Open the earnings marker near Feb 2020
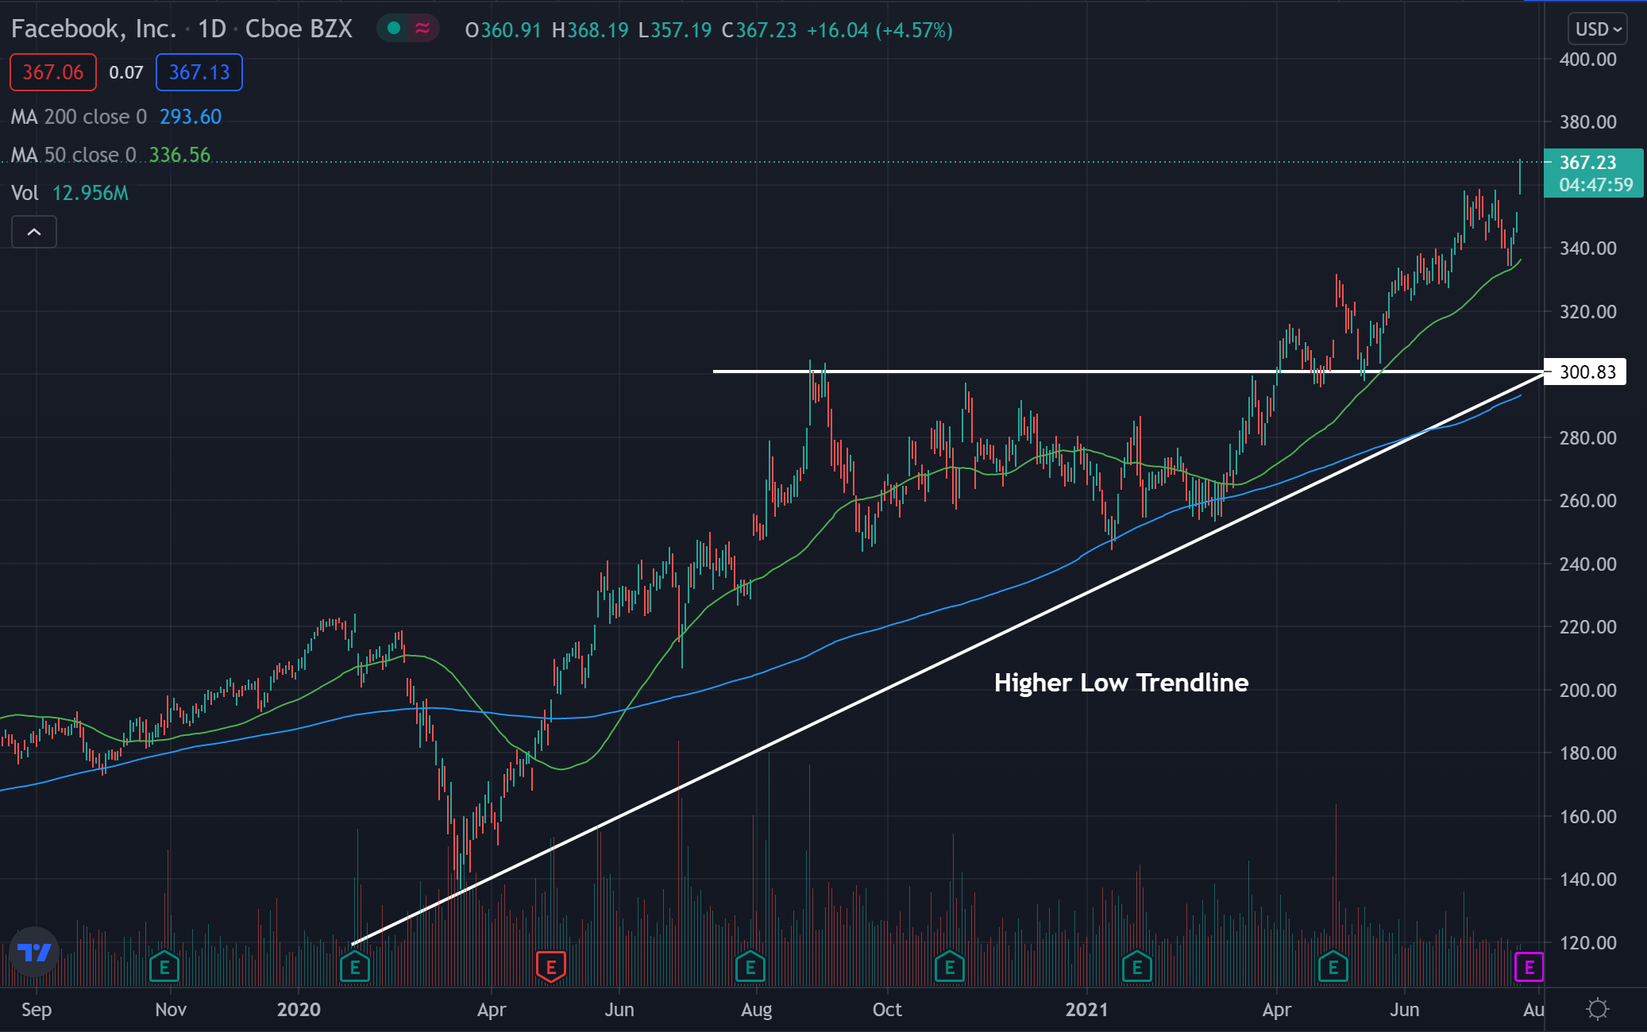This screenshot has width=1647, height=1032. click(x=355, y=967)
